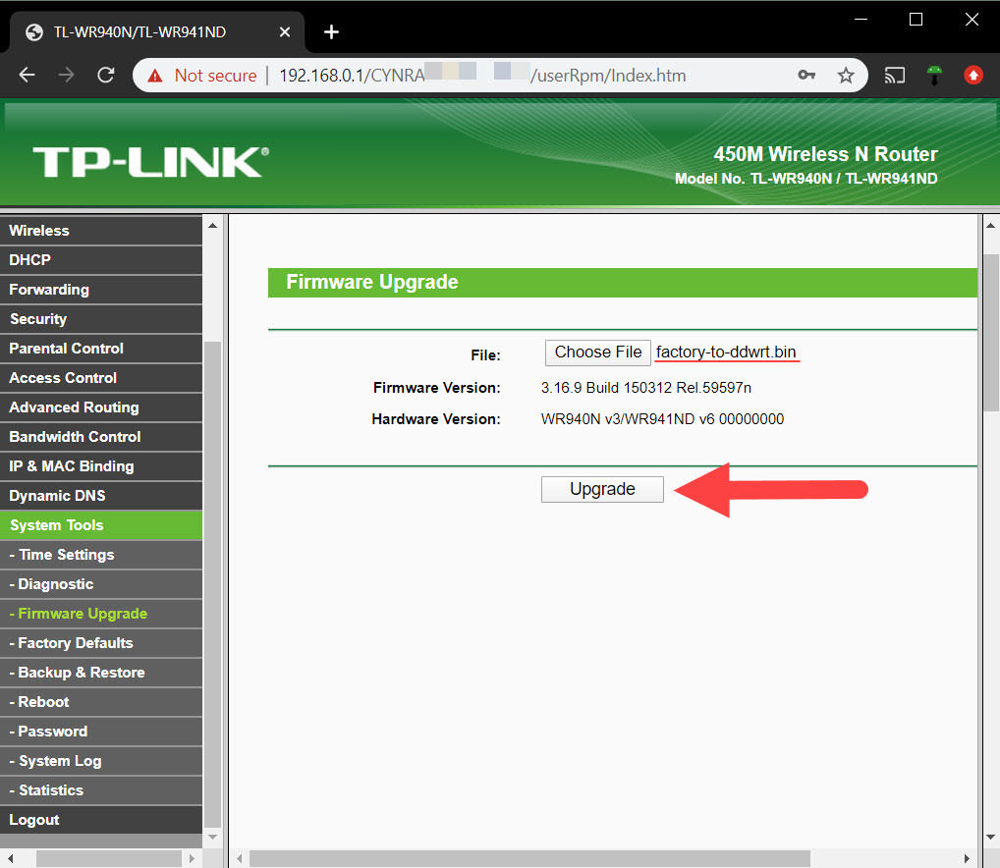The image size is (1000, 868).
Task: Click Logout in the sidebar
Action: coord(34,820)
